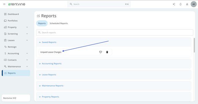Click the chart icon beside Reports heading
Image resolution: width=198 pixels, height=104 pixels.
pos(38,16)
